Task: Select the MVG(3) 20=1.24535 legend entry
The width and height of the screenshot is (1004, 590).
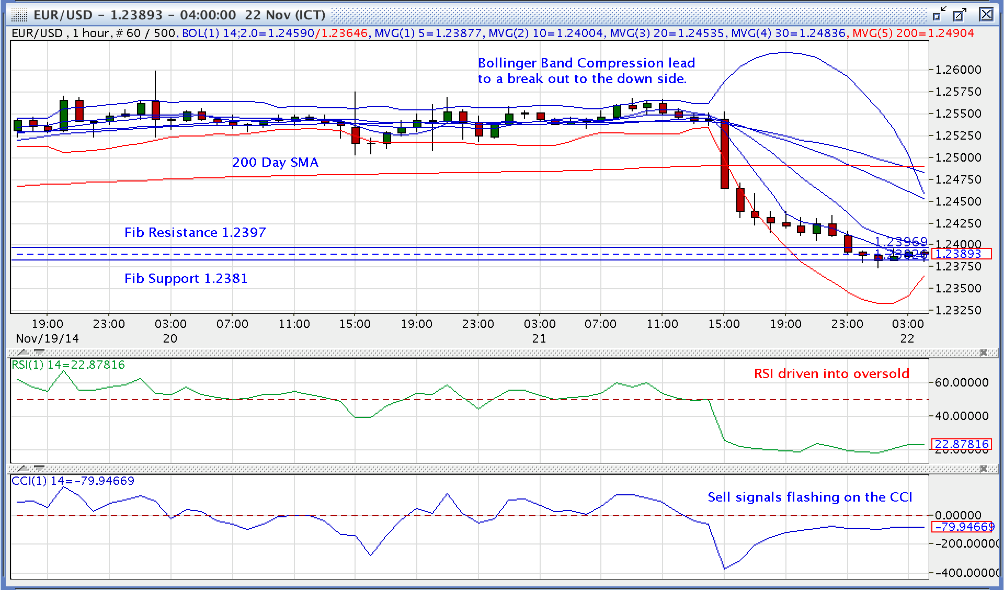Action: [x=667, y=33]
